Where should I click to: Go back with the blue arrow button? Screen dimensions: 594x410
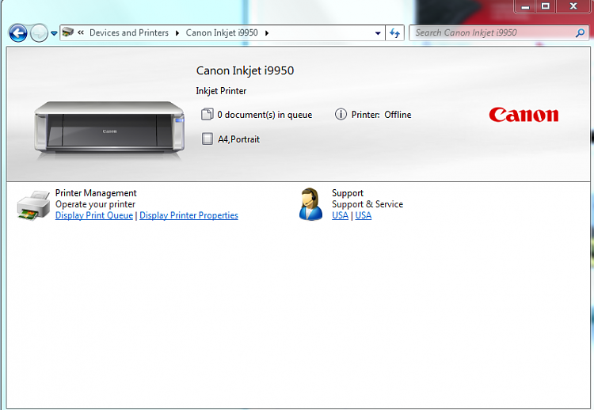pyautogui.click(x=18, y=33)
